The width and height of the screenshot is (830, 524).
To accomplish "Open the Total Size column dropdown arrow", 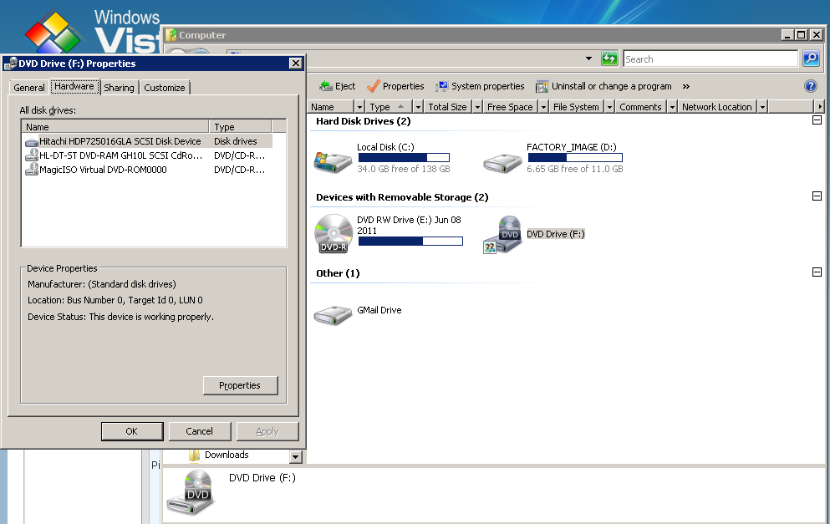I will tap(477, 107).
